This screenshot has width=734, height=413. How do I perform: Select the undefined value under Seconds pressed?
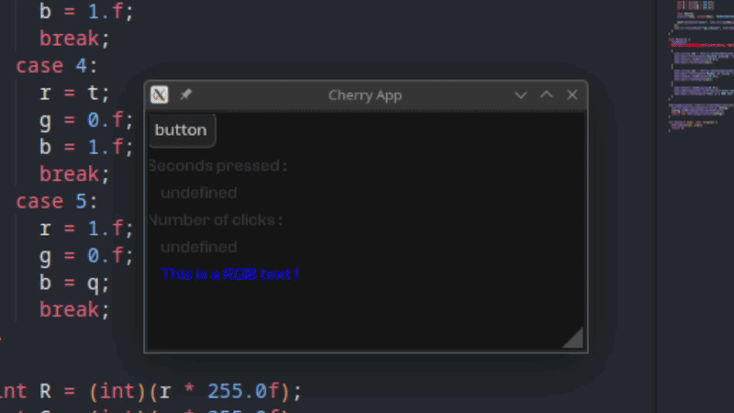[x=198, y=193]
